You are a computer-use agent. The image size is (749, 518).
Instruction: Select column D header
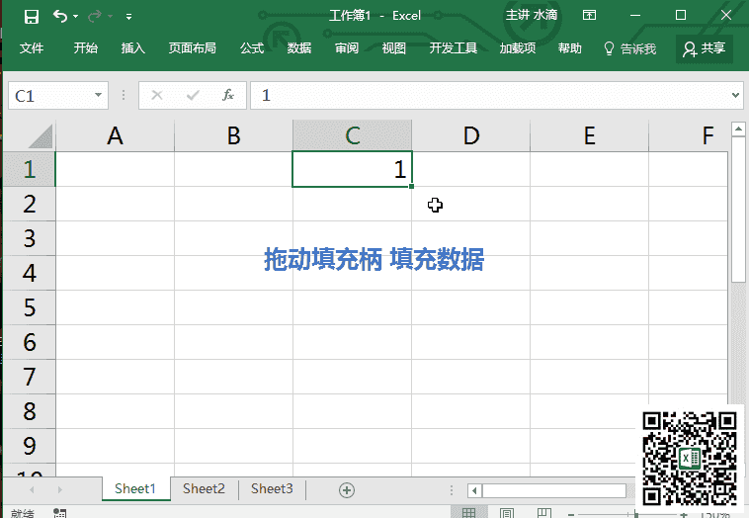point(471,135)
